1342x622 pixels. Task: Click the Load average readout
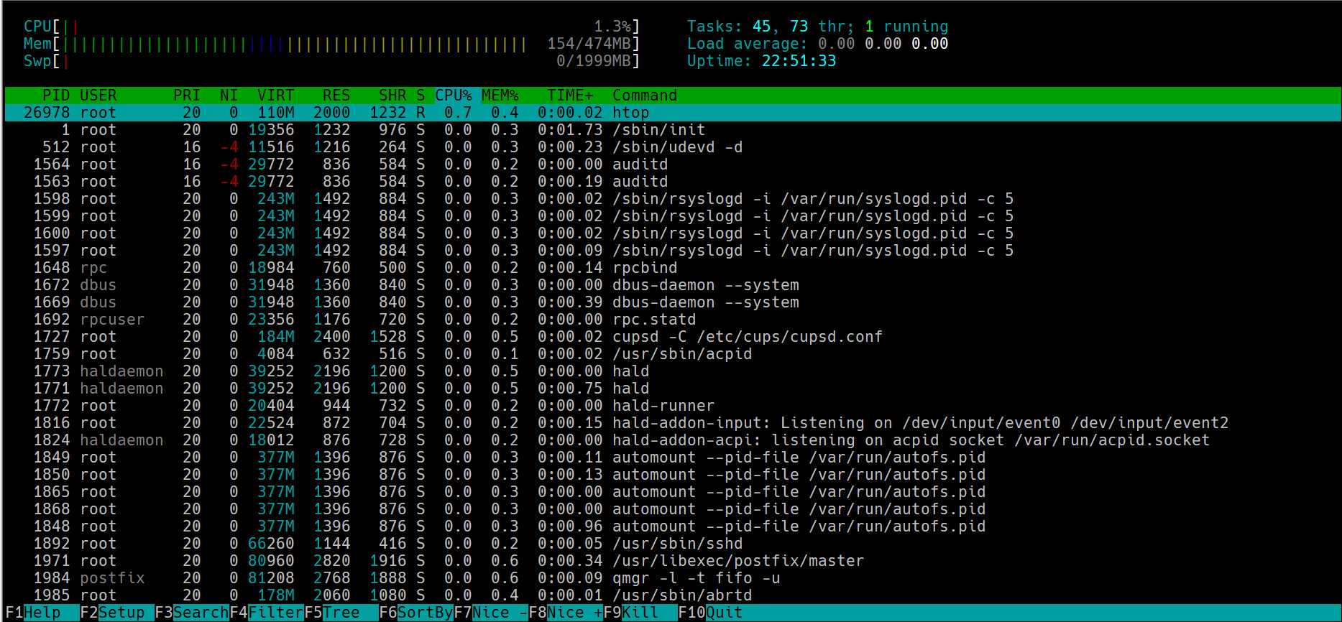pos(817,44)
